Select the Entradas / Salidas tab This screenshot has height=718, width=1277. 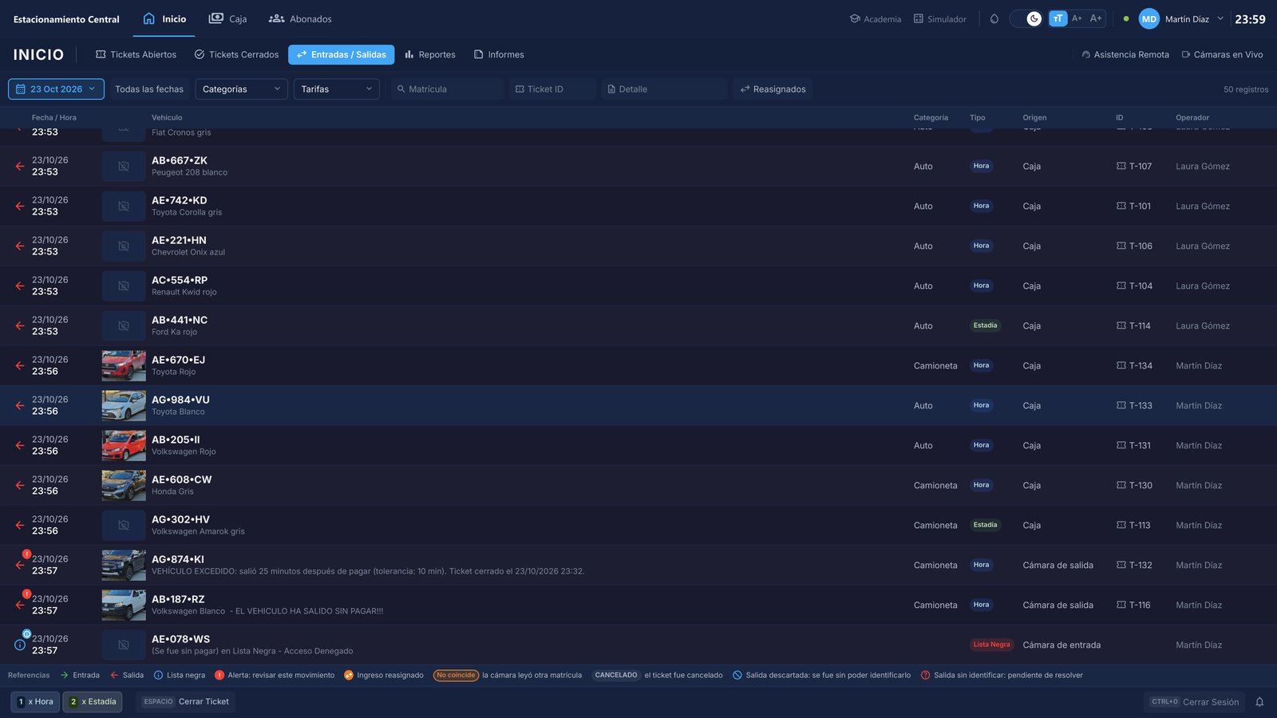pyautogui.click(x=341, y=54)
